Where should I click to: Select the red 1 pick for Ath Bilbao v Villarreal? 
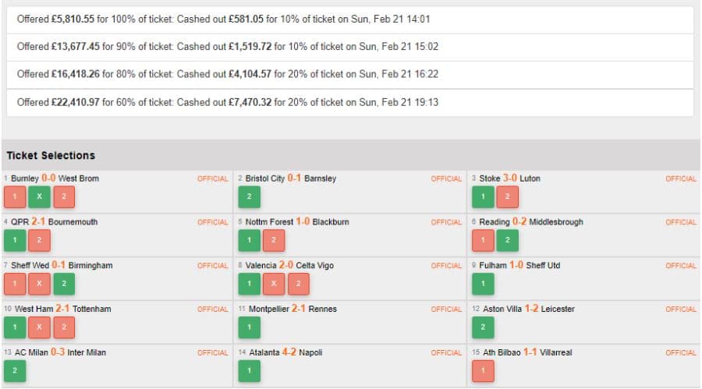(x=483, y=372)
